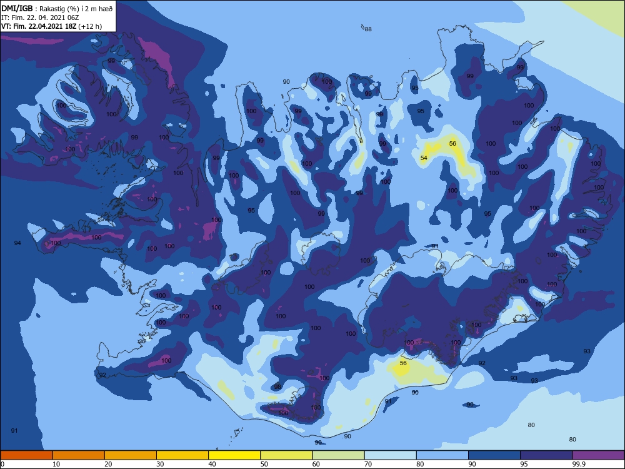Click the light blue 80–90 legend swatch
The height and width of the screenshot is (469, 625).
442,455
